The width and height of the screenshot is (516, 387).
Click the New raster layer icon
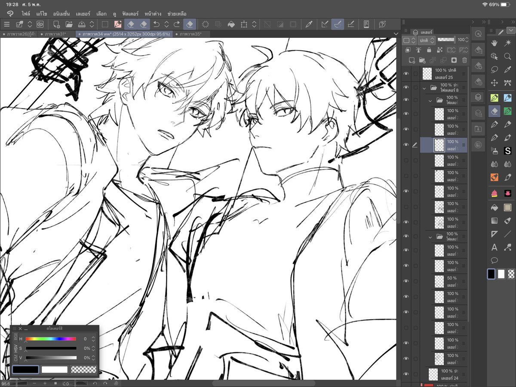(x=412, y=60)
